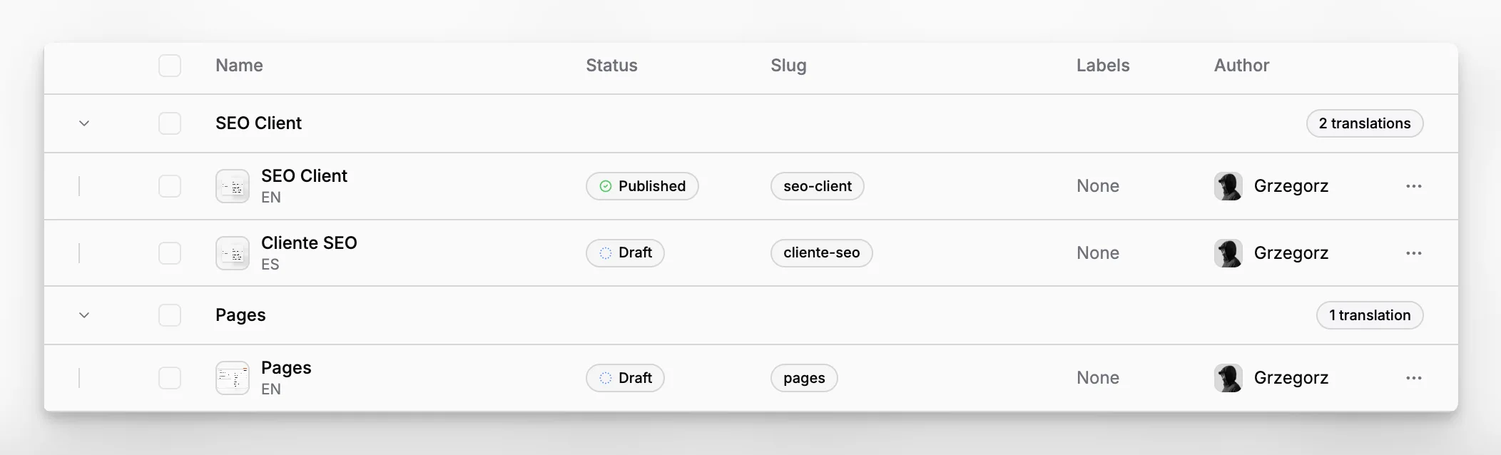Viewport: 1501px width, 455px height.
Task: Click the 2 translations badge
Action: [x=1365, y=123]
